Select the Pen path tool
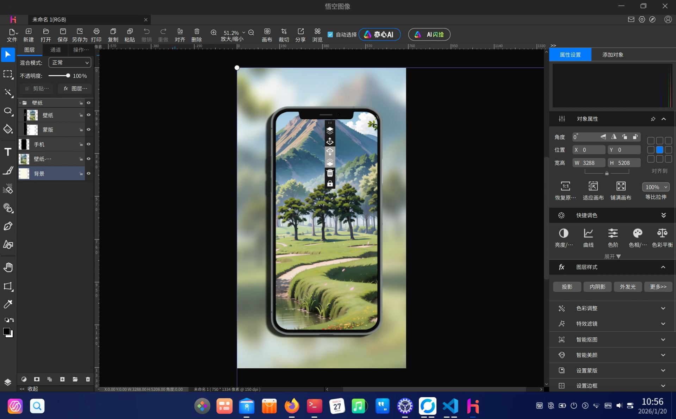The height and width of the screenshot is (419, 676). click(x=8, y=226)
